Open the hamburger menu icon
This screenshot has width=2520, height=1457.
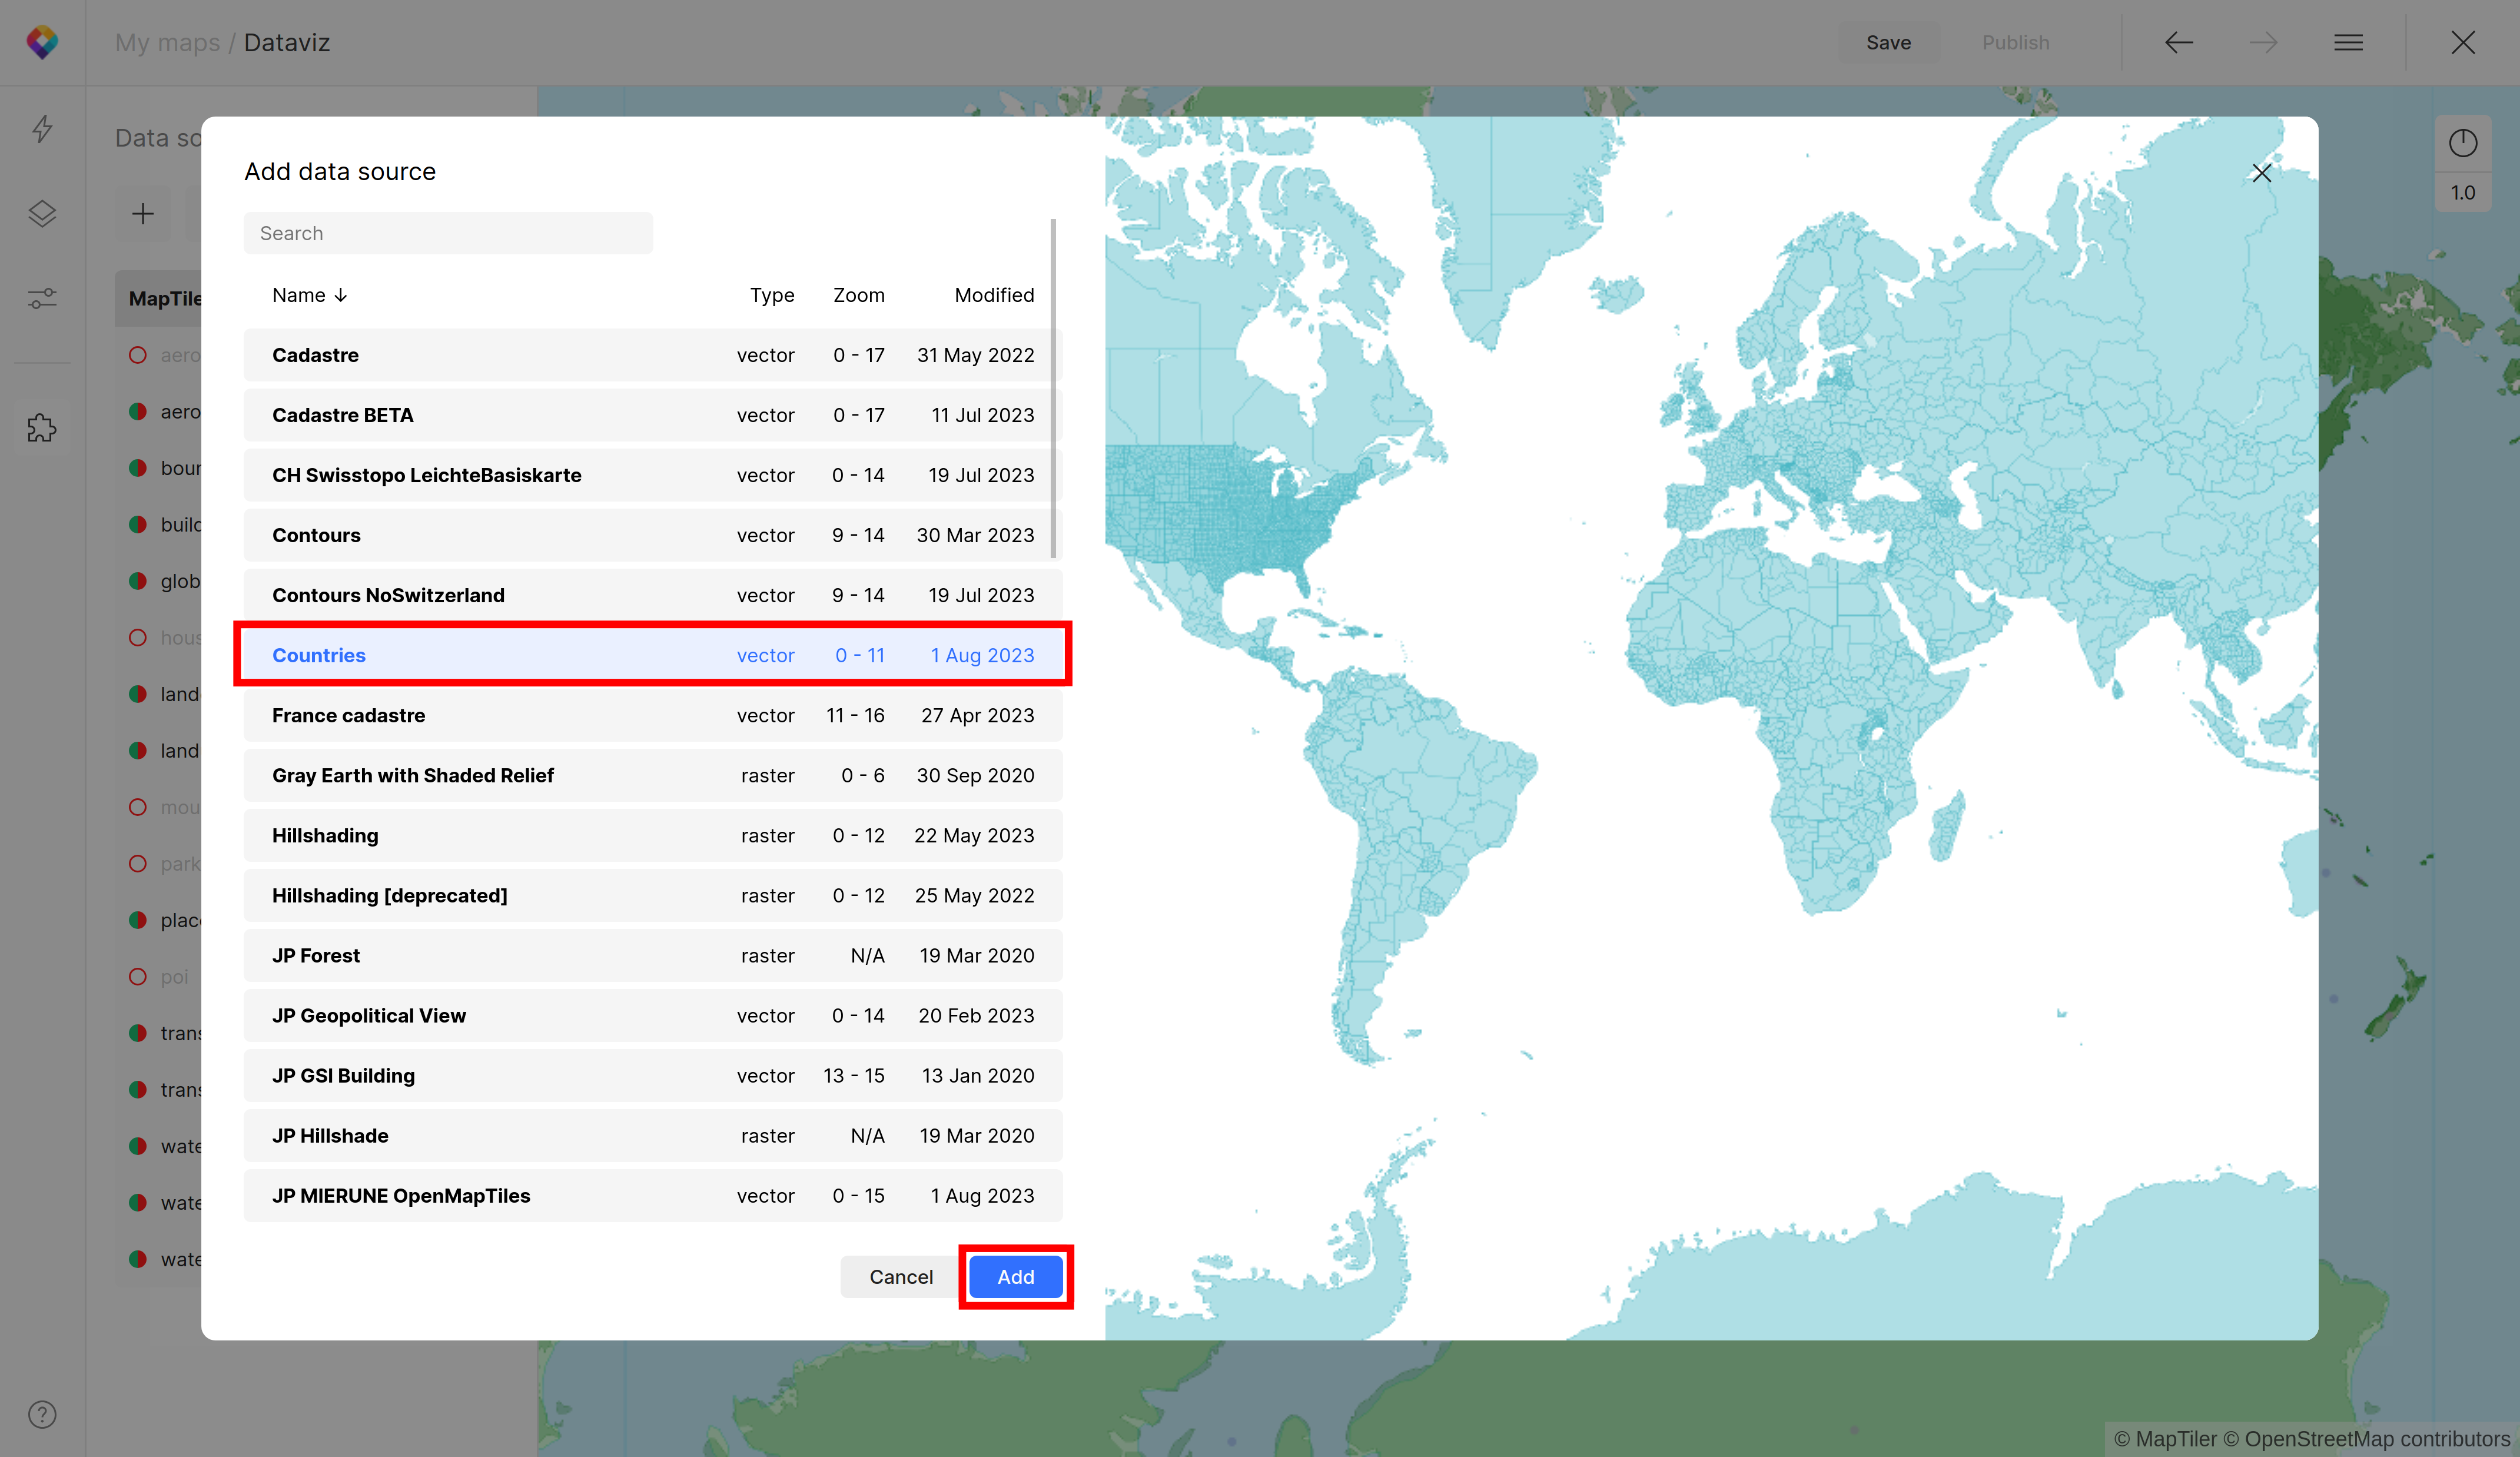click(x=2348, y=42)
